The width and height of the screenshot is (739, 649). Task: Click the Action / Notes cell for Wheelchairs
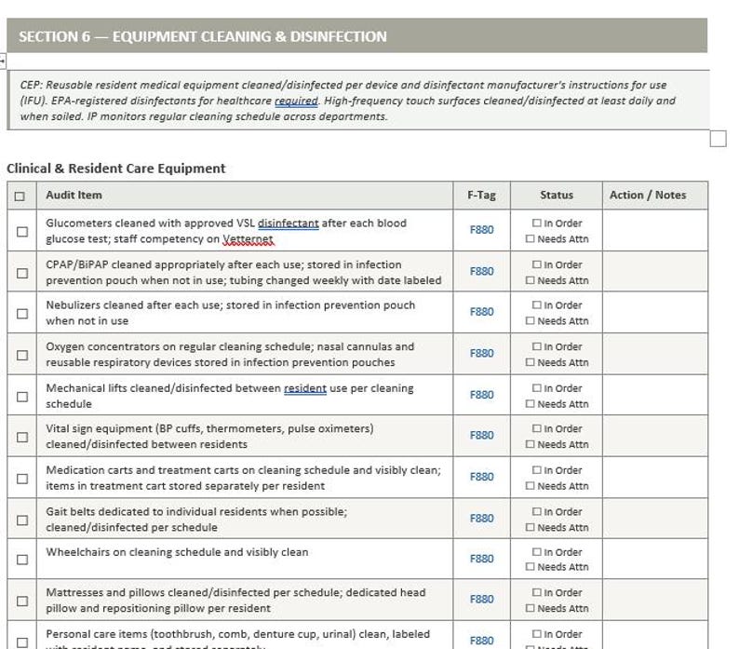655,559
